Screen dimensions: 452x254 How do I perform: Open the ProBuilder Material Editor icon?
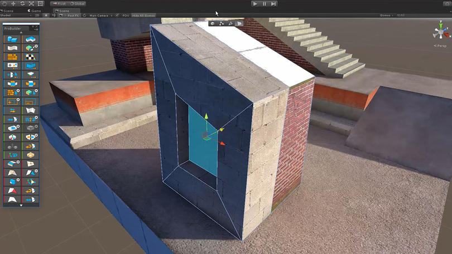[x=30, y=48]
